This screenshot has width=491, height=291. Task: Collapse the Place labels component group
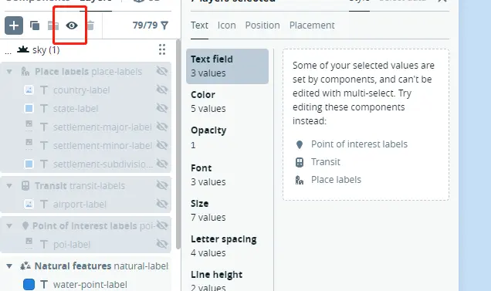pyautogui.click(x=9, y=72)
